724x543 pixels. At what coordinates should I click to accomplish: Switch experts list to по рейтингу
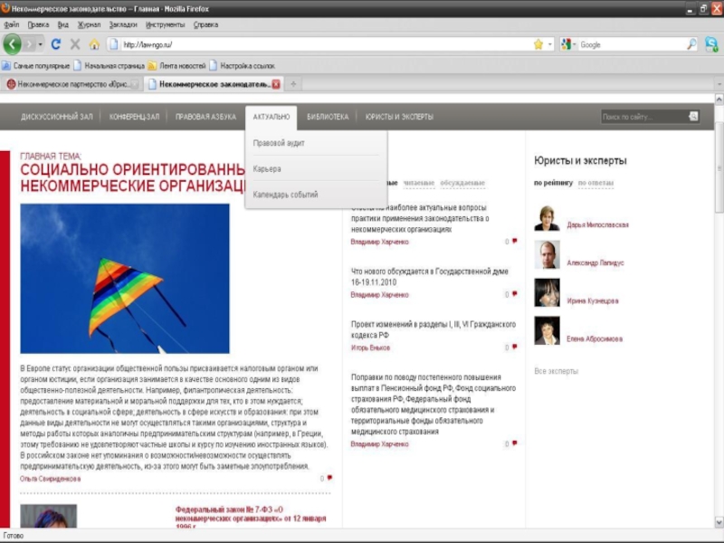coord(553,183)
